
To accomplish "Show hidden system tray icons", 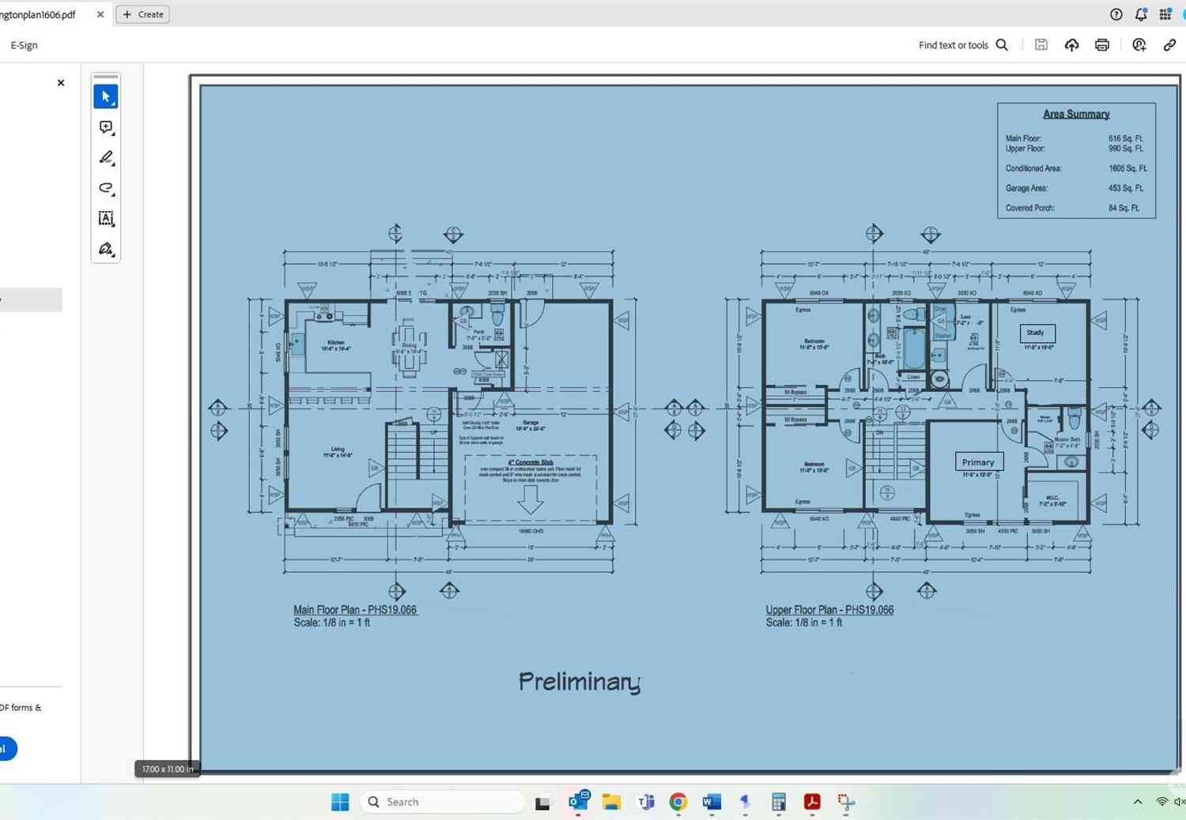I will coord(1138,802).
